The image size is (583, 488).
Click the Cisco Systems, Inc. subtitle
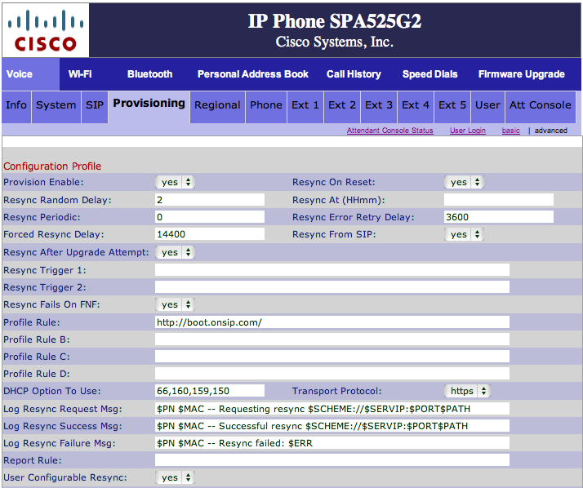pos(334,42)
